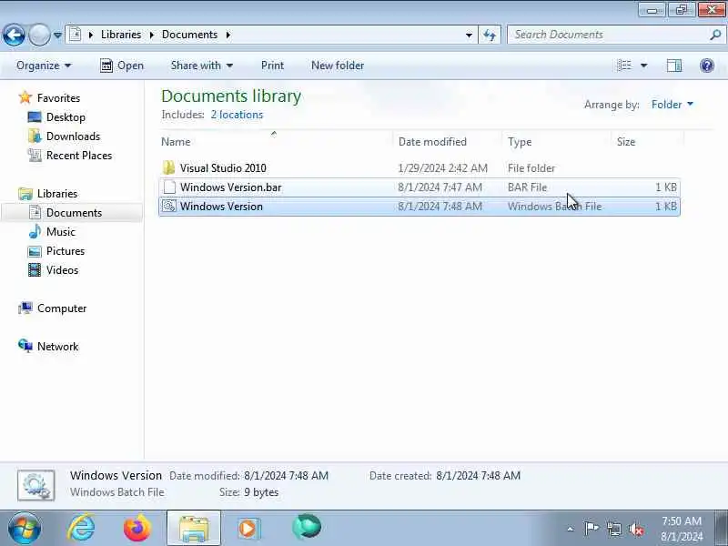Expand the arrow after Libraries in breadcrumb
728x546 pixels.
tap(151, 35)
